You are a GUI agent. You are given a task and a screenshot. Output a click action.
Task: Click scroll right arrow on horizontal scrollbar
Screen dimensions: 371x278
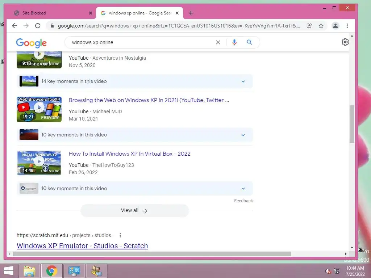[346, 254]
